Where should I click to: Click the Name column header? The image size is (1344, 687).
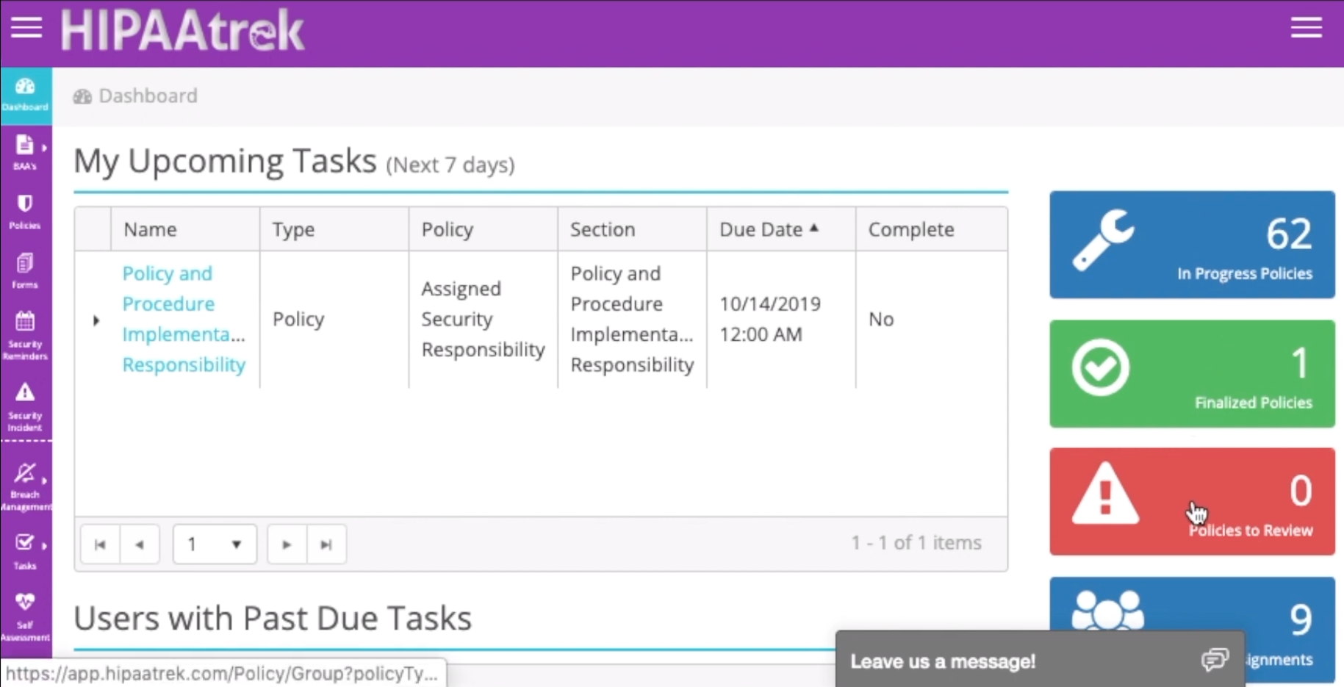coord(151,229)
